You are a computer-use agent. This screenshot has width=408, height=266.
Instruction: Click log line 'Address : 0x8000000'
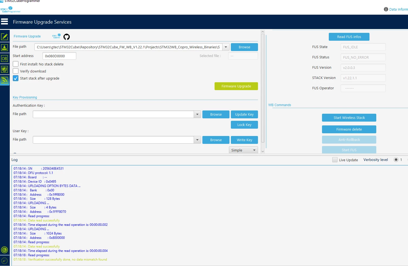39,238
